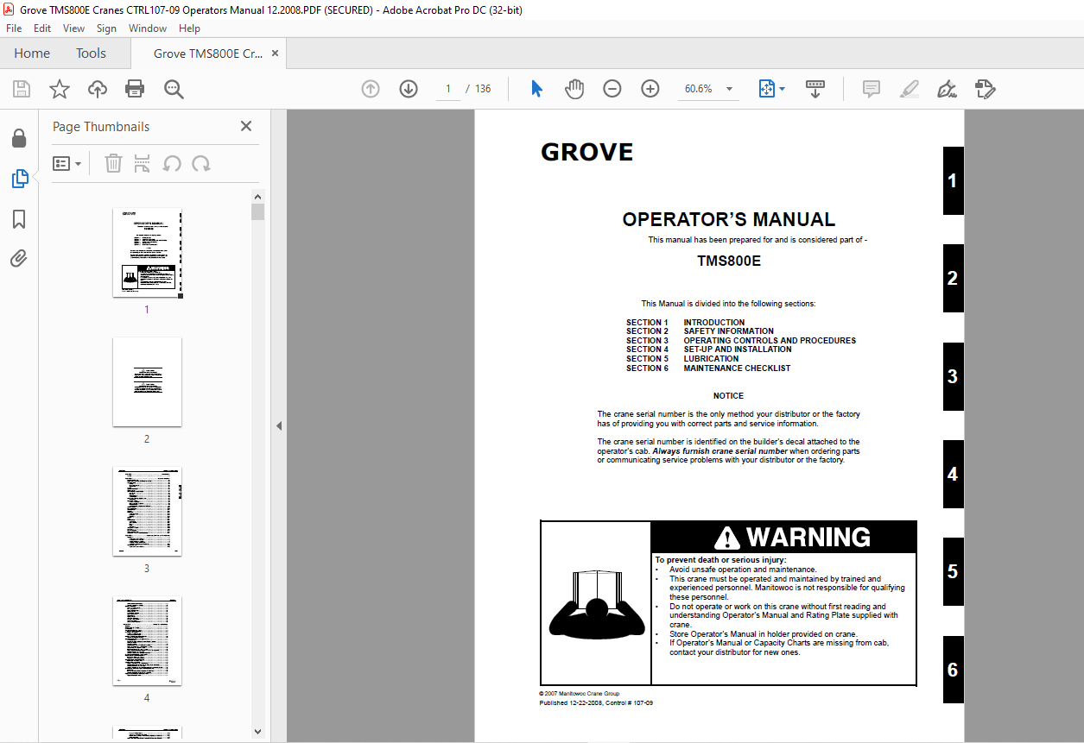Select the highlight text pen tool

(910, 89)
